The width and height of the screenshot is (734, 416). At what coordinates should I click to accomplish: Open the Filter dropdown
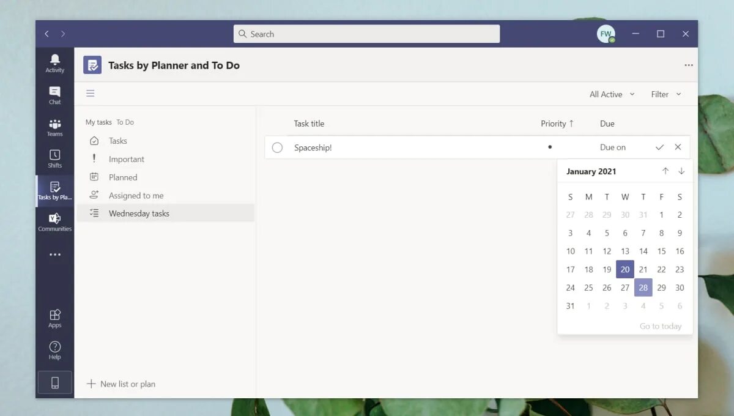coord(665,94)
